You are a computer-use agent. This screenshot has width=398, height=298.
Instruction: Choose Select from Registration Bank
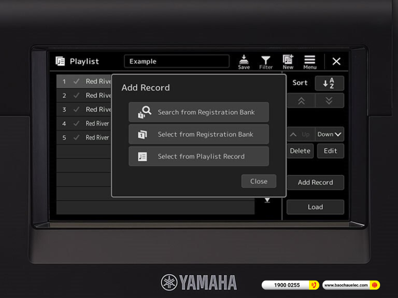[x=199, y=134]
